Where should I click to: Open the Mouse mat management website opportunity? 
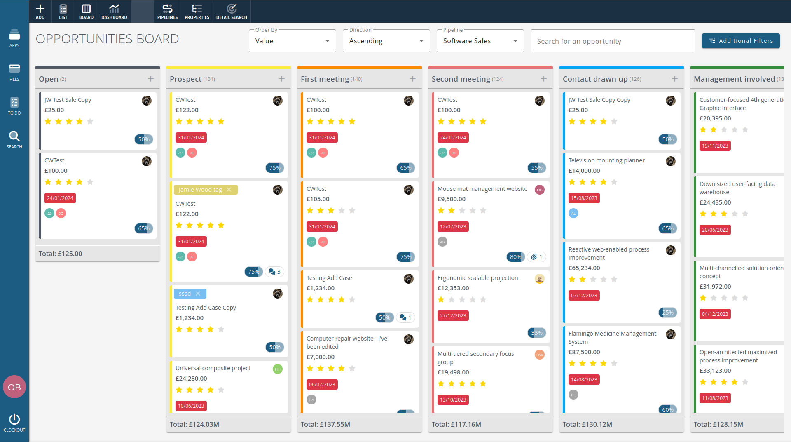click(482, 189)
